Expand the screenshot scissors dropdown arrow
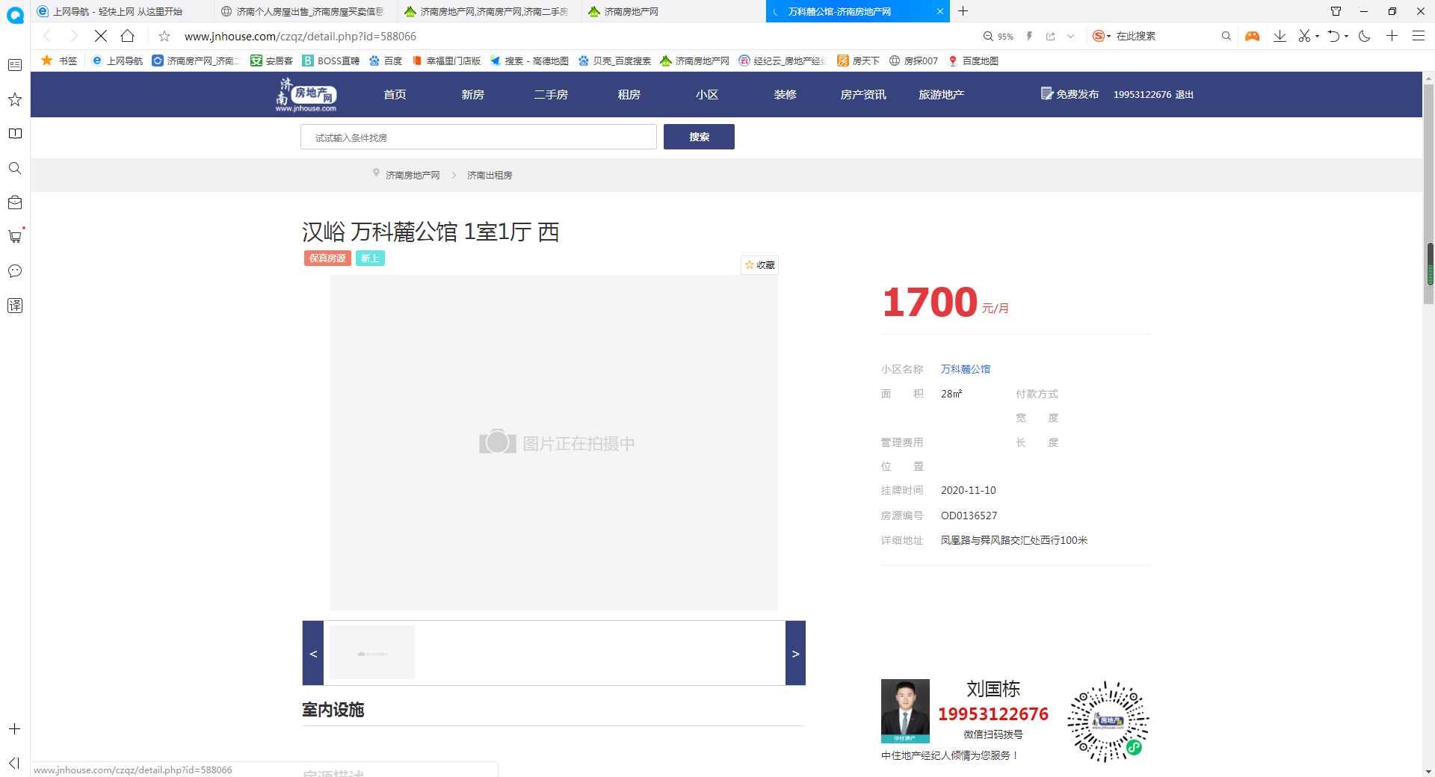Screen dimensions: 1435x777 click(1317, 36)
